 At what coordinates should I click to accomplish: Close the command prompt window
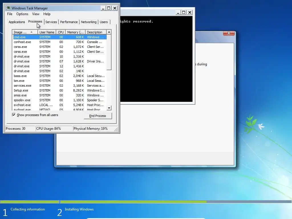[x=190, y=13]
